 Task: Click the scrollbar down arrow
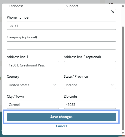coord(123,133)
